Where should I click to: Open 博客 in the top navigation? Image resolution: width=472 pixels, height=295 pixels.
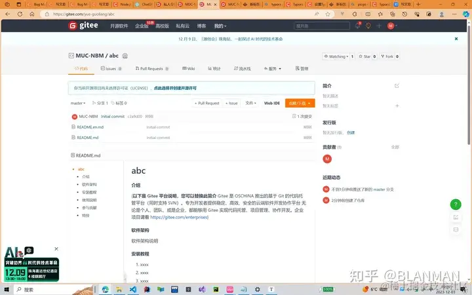click(x=201, y=26)
